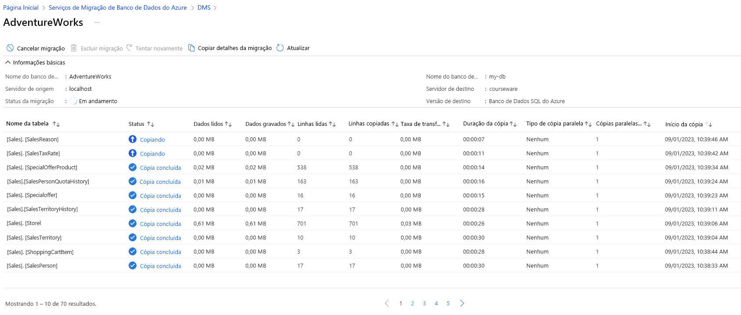Click the completed checkmark icon for SalesPerson row
The image size is (741, 315).
click(133, 265)
